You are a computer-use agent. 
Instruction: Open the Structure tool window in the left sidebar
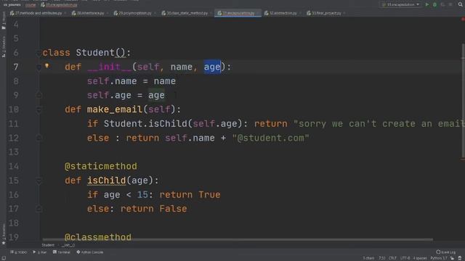pyautogui.click(x=4, y=46)
